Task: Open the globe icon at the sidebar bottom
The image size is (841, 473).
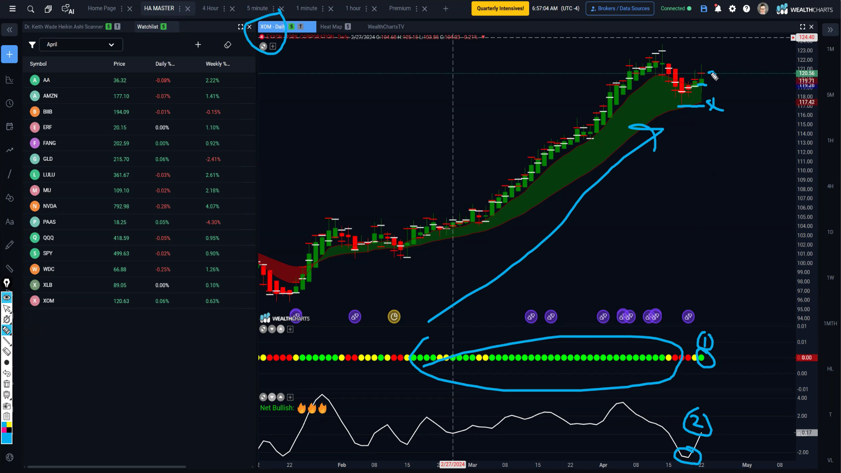Action: tap(10, 457)
